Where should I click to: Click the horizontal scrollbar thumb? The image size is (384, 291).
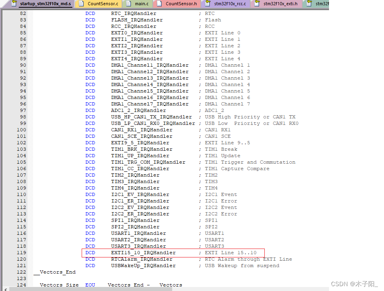(x=91, y=289)
